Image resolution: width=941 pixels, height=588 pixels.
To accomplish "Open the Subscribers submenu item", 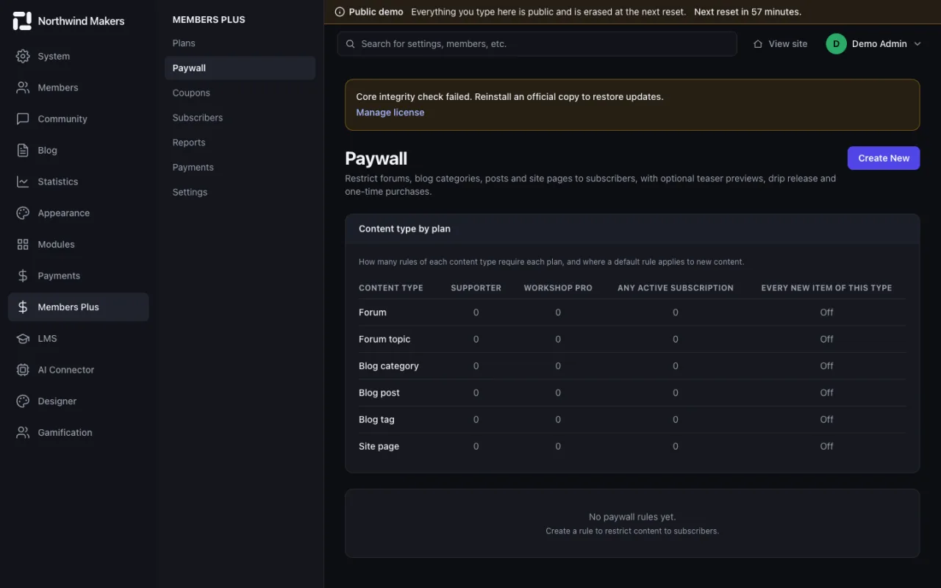I will point(240,118).
